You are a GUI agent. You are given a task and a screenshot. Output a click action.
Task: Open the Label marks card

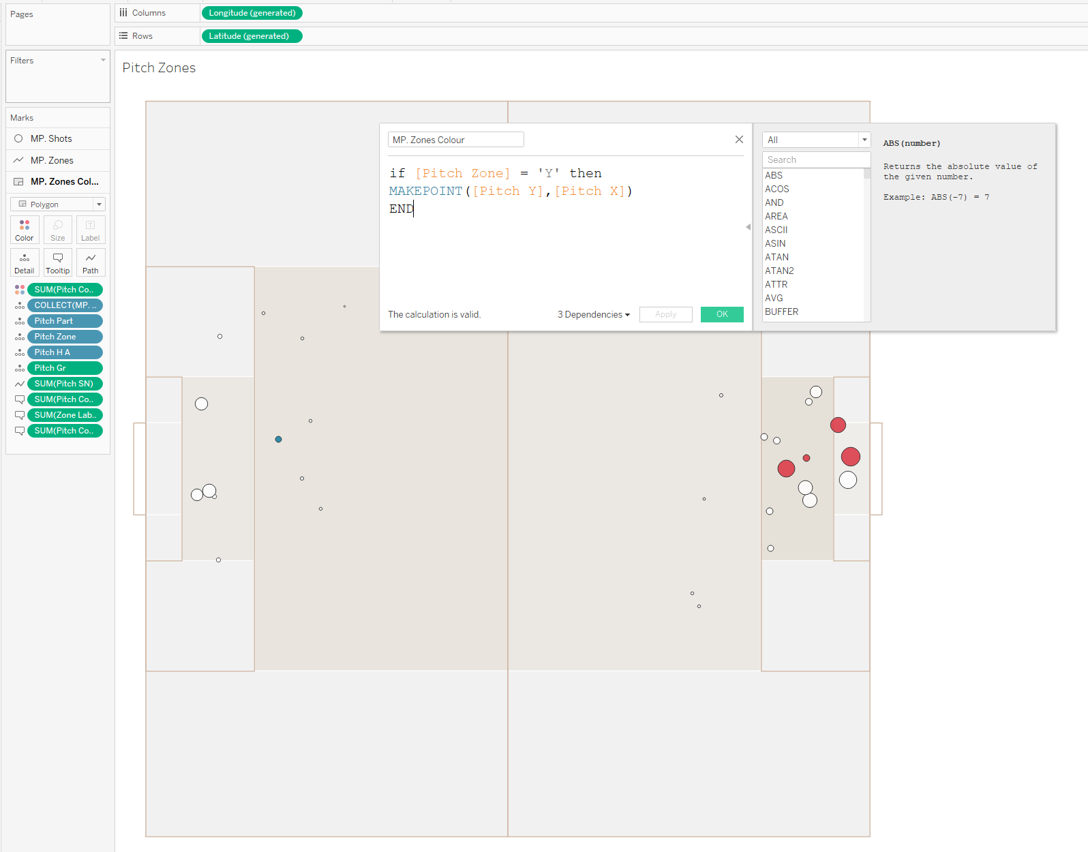pos(90,230)
